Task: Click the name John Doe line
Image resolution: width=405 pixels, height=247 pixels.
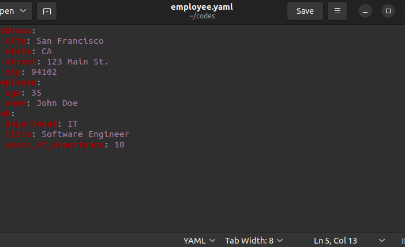Action: pos(42,103)
